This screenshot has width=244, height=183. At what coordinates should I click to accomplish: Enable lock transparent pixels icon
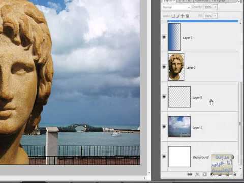(173, 16)
